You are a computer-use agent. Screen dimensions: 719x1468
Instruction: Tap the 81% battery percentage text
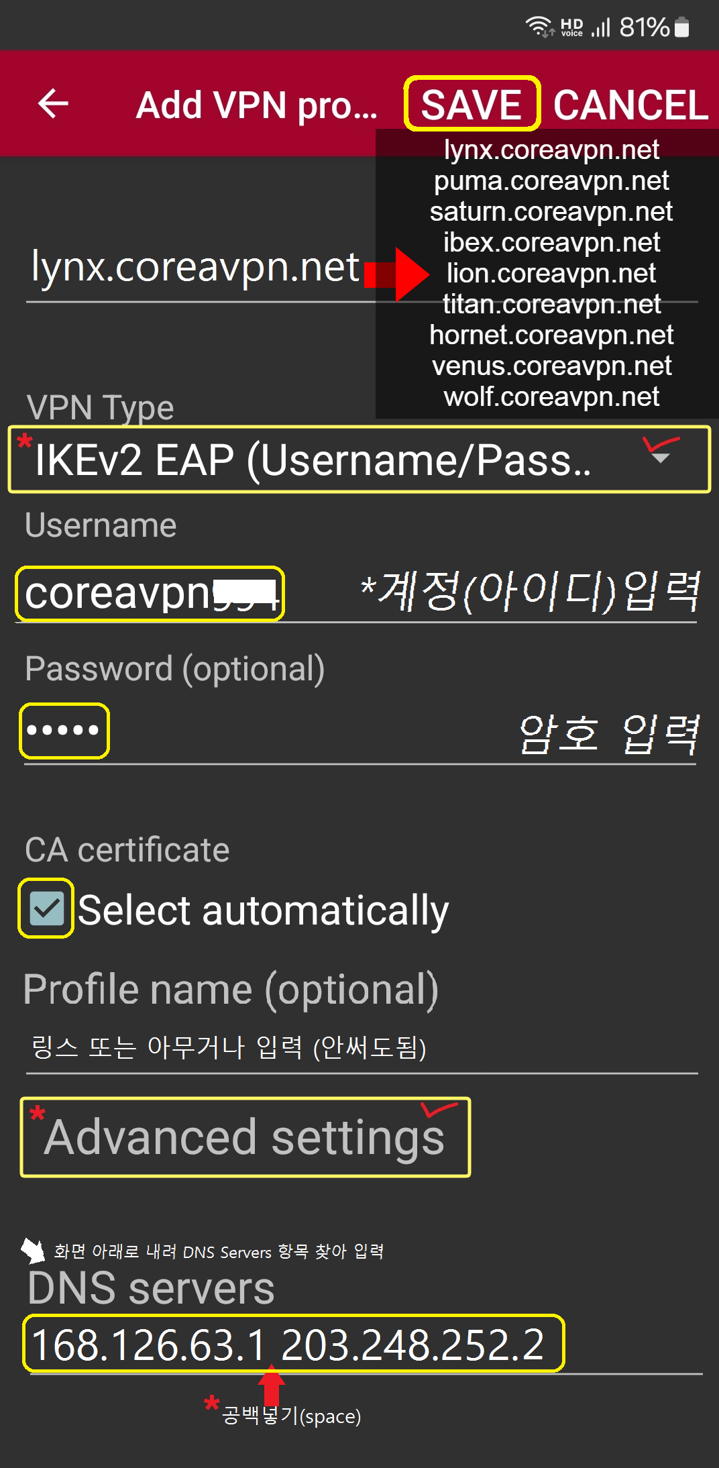(x=644, y=28)
